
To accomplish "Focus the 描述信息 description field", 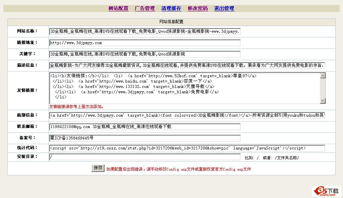I will point(187,65).
